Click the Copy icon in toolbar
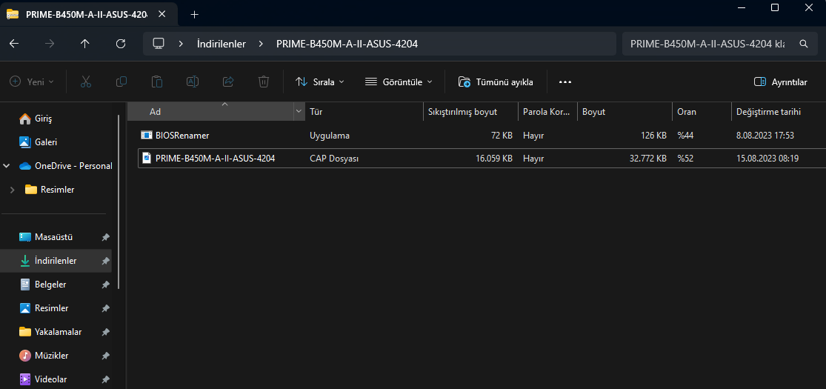This screenshot has height=389, width=826. (x=121, y=82)
